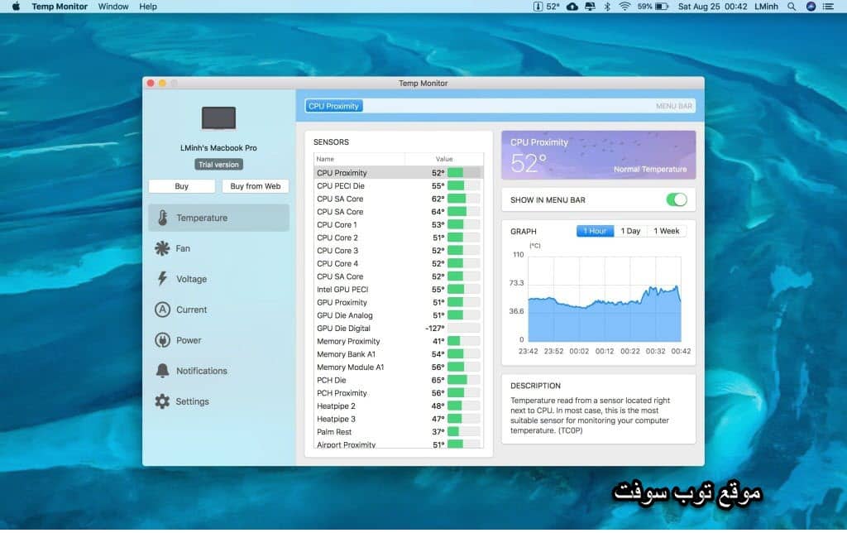Click the Buy button
Viewport: 847px width, 533px height.
[181, 186]
